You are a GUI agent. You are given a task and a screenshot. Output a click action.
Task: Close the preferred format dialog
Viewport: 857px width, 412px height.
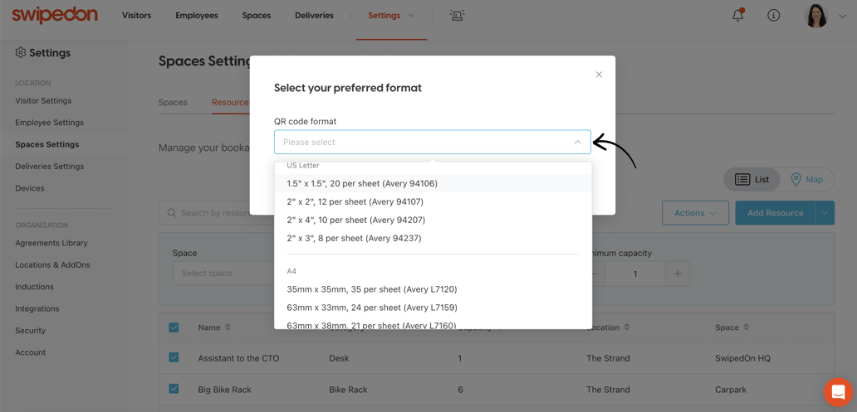(599, 75)
